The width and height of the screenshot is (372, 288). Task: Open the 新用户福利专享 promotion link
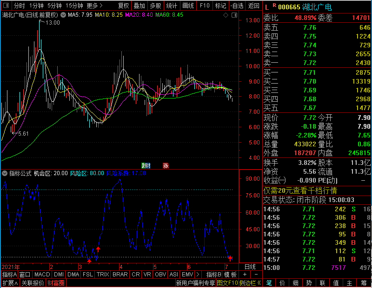tap(195, 283)
